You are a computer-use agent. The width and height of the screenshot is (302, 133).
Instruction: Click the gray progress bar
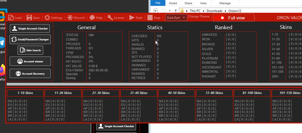(154, 84)
